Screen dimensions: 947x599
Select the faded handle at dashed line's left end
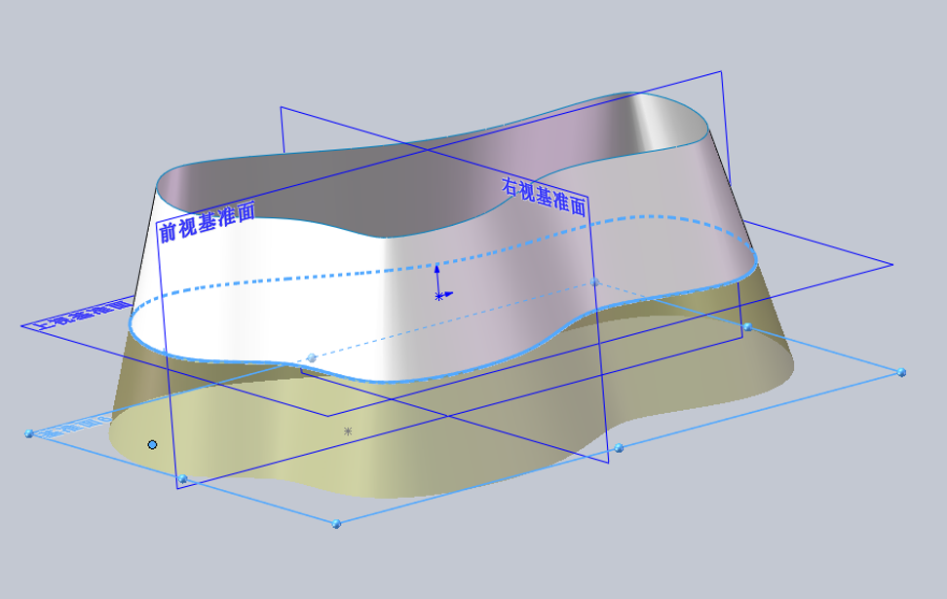point(312,358)
